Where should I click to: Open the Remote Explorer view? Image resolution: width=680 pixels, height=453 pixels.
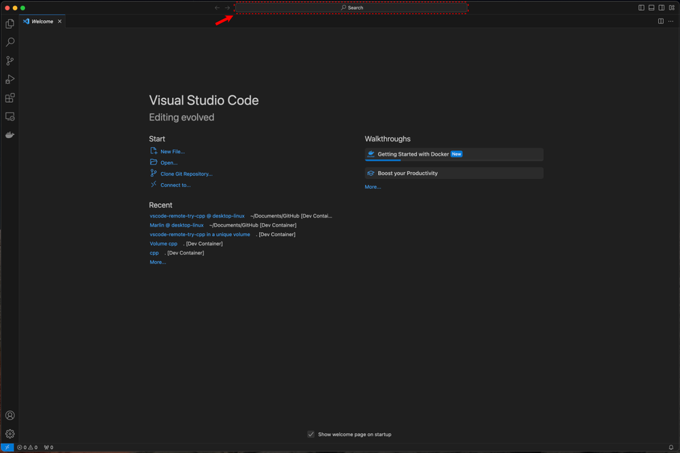10,116
